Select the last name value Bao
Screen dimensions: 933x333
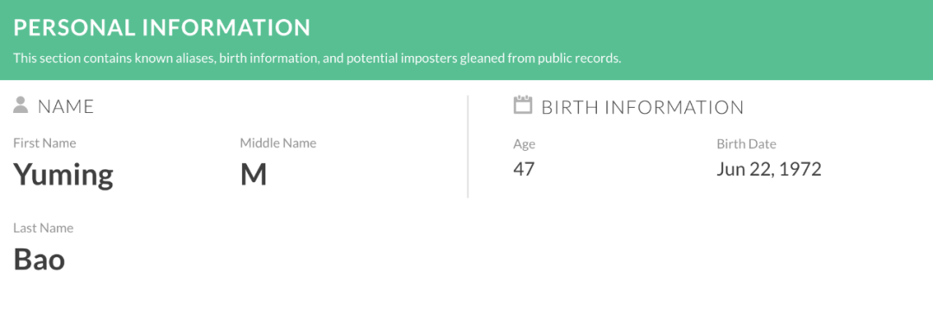[39, 260]
